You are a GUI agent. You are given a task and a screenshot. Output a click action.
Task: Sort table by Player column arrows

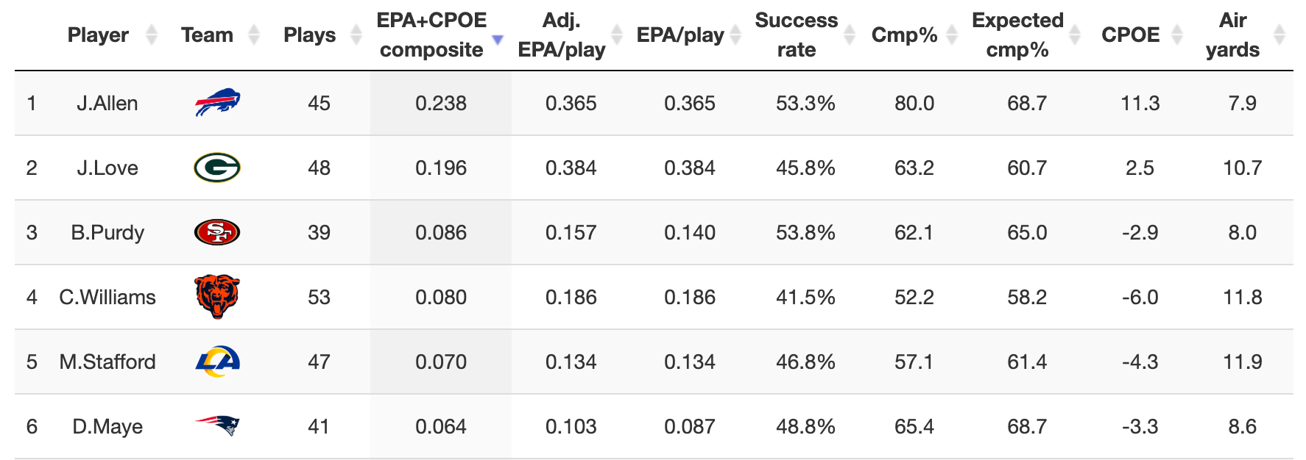[x=152, y=35]
